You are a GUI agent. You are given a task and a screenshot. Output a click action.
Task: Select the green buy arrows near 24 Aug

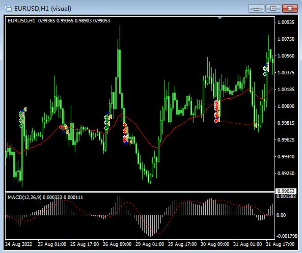(21, 120)
